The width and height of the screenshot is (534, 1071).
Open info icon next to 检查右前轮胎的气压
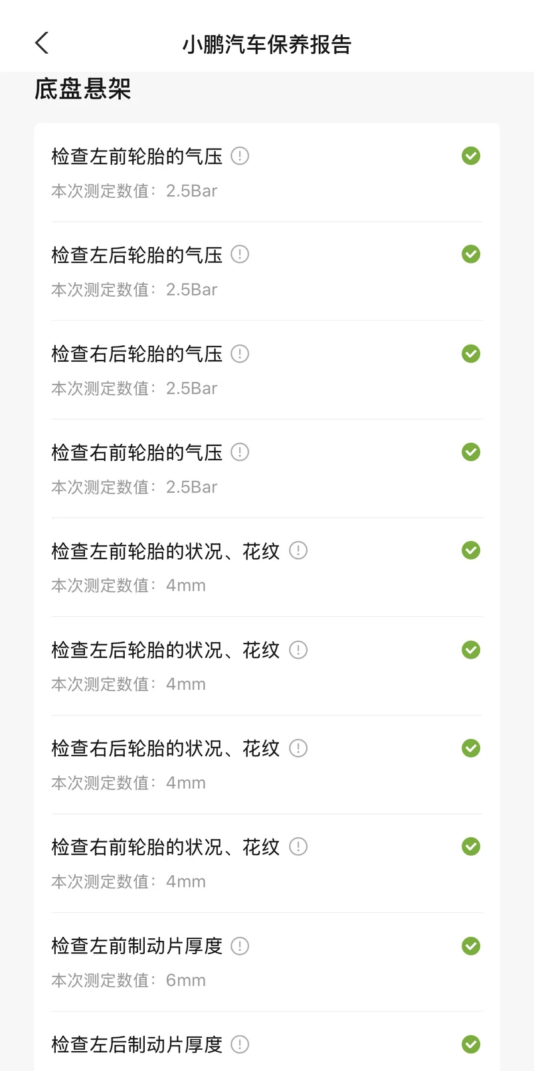(x=240, y=452)
